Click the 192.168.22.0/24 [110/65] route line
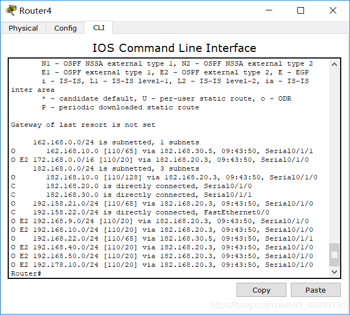 [162, 238]
